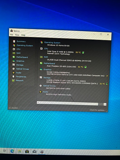Click the 51 °C motherboard temperature value

click(x=80, y=67)
